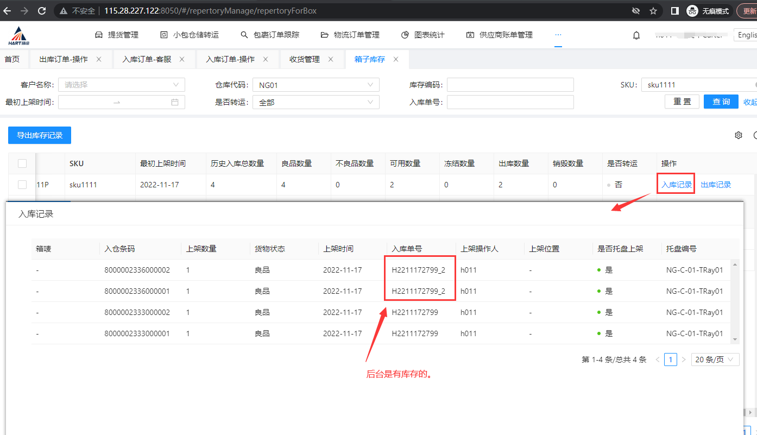
Task: Close the 收货管理 tab
Action: [x=331, y=59]
